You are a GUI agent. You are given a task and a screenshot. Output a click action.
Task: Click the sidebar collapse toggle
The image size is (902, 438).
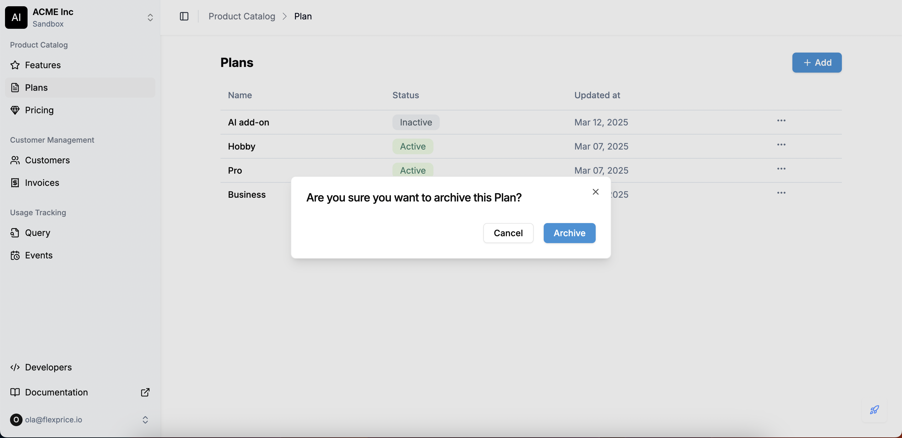point(184,16)
